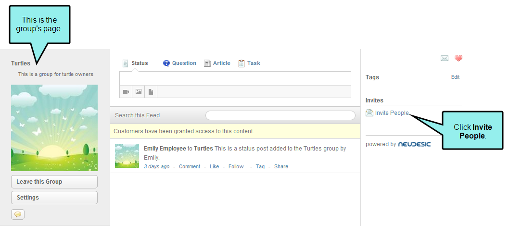The height and width of the screenshot is (226, 509).
Task: Click the envelope email icon
Action: (x=445, y=58)
